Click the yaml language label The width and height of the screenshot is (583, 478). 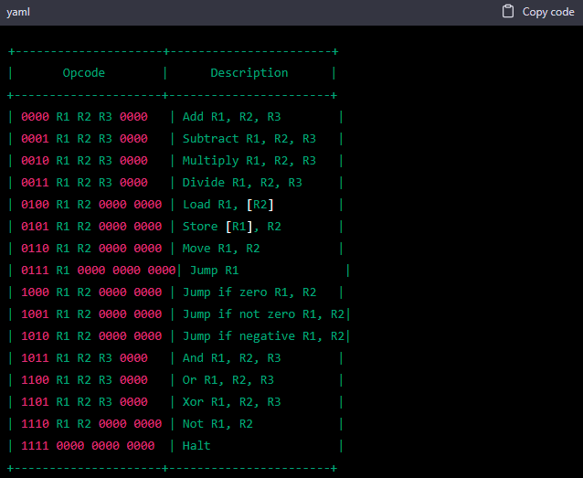pyautogui.click(x=19, y=12)
